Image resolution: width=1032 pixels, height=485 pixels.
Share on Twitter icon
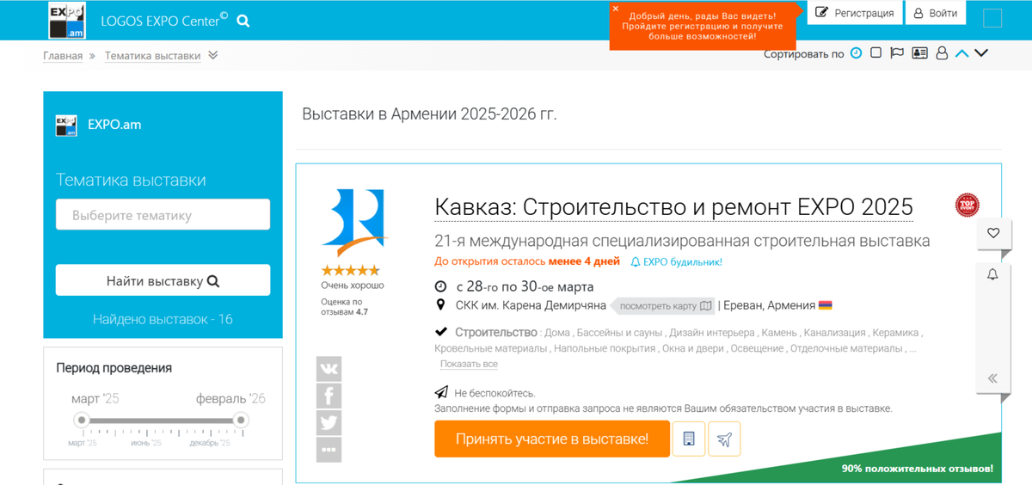329,422
